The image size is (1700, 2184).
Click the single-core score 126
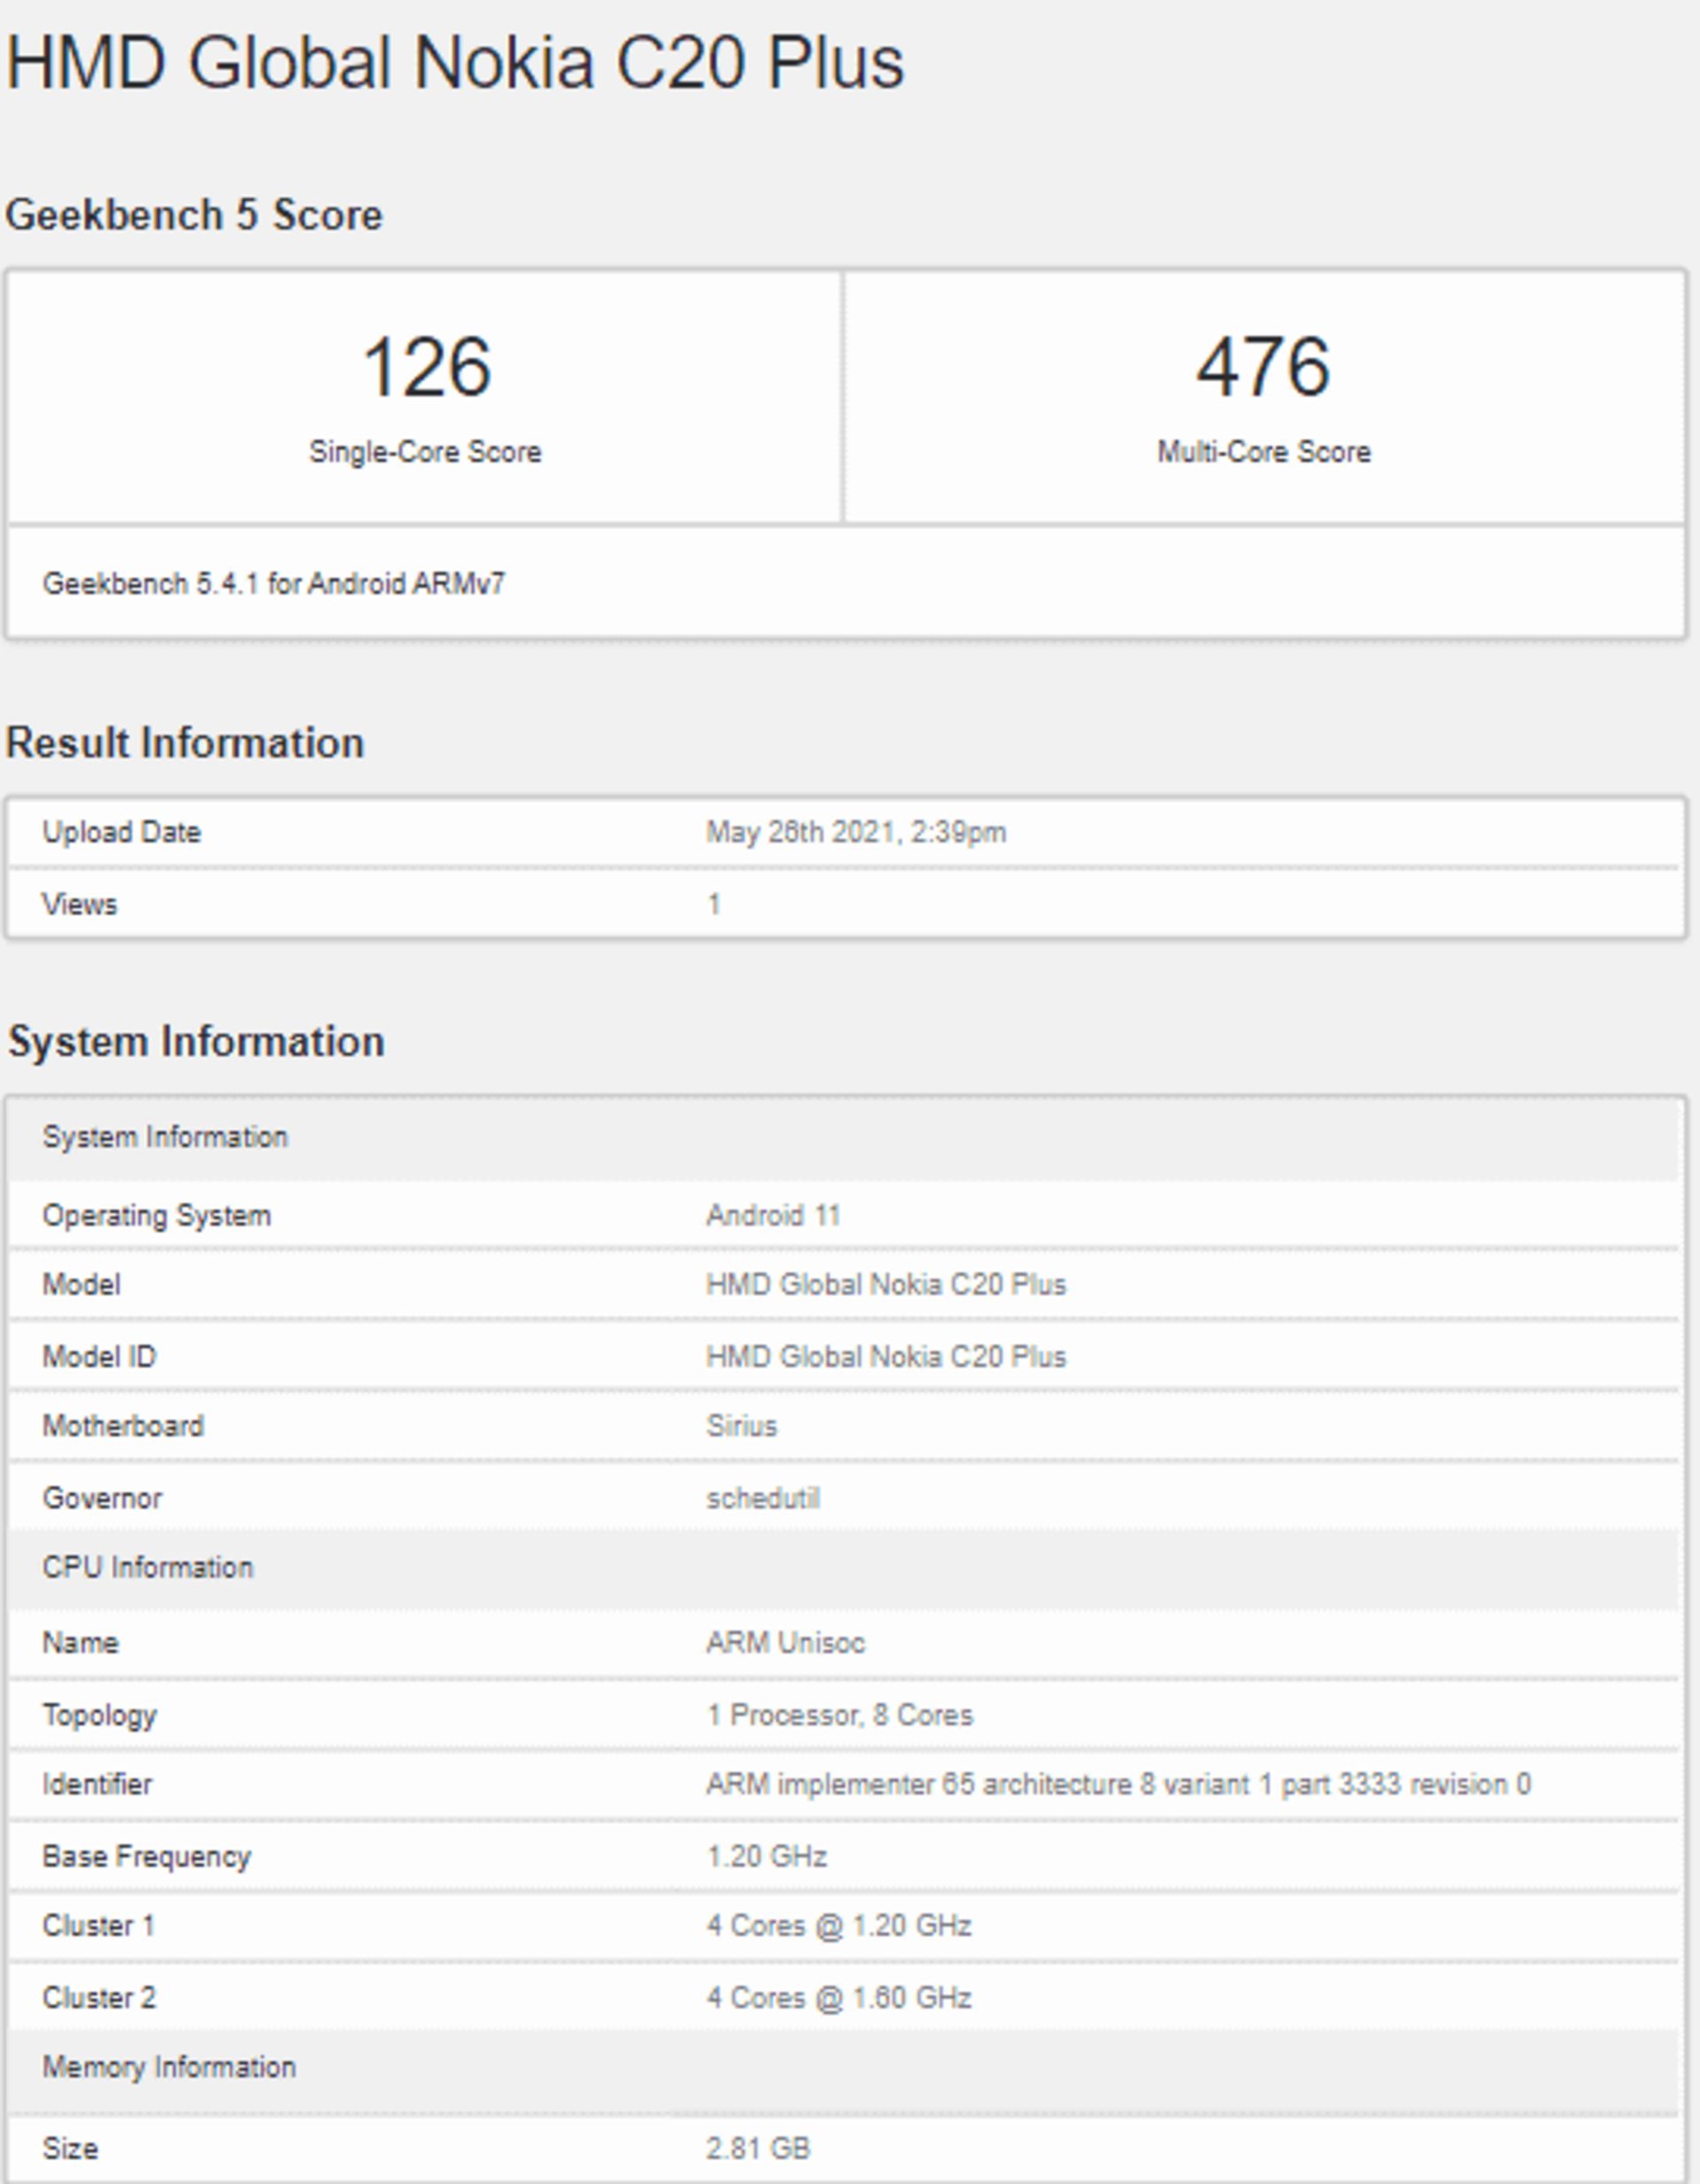tap(426, 367)
